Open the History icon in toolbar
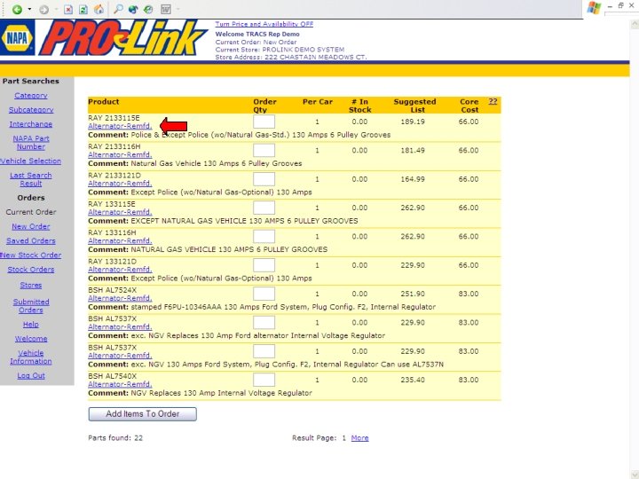 [148, 10]
